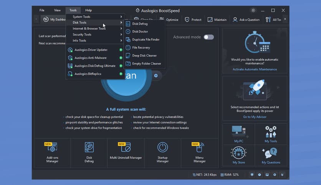Click settings gear in status bar
This screenshot has height=185, width=321.
point(275,175)
